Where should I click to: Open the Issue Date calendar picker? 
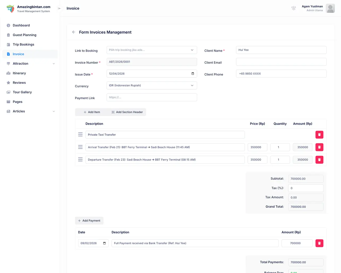point(192,74)
